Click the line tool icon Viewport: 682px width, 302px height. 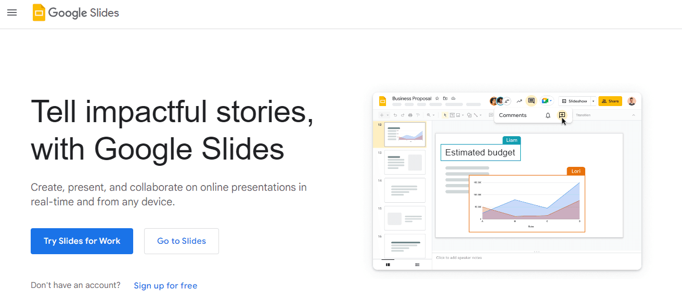pyautogui.click(x=475, y=115)
